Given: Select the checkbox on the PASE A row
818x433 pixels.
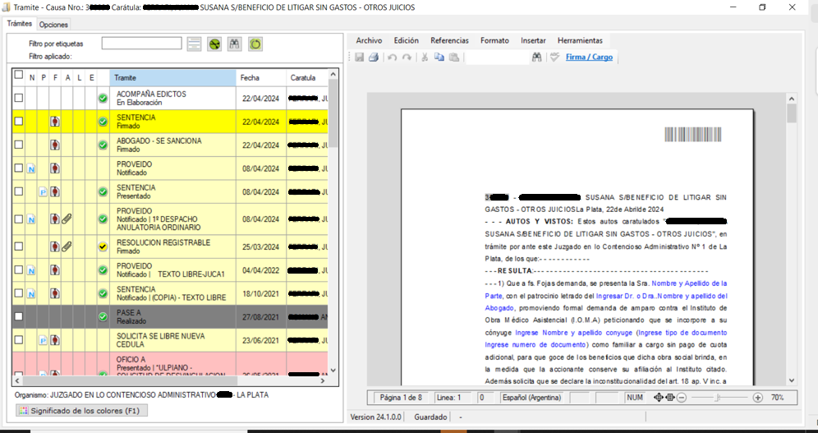Looking at the screenshot, I should [x=18, y=316].
